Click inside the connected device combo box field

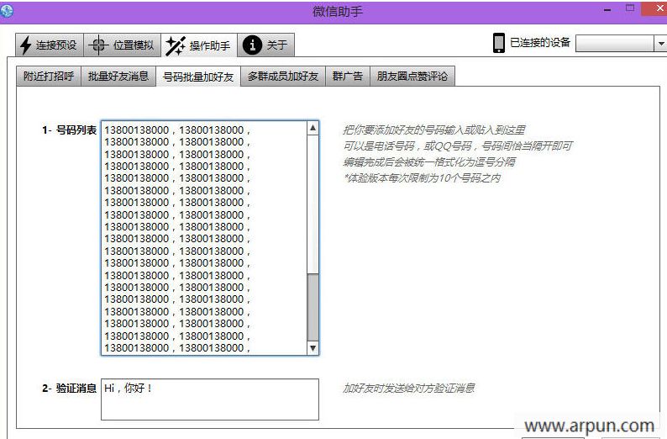click(614, 44)
